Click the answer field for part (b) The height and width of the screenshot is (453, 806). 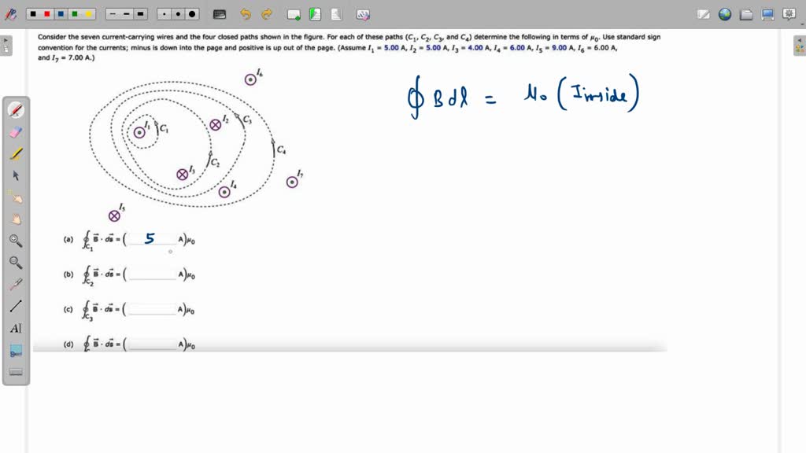pyautogui.click(x=152, y=274)
